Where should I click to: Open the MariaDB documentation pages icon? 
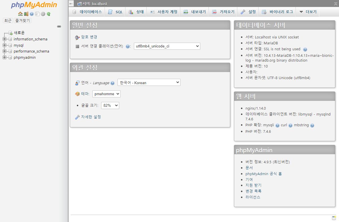[x=37, y=14]
